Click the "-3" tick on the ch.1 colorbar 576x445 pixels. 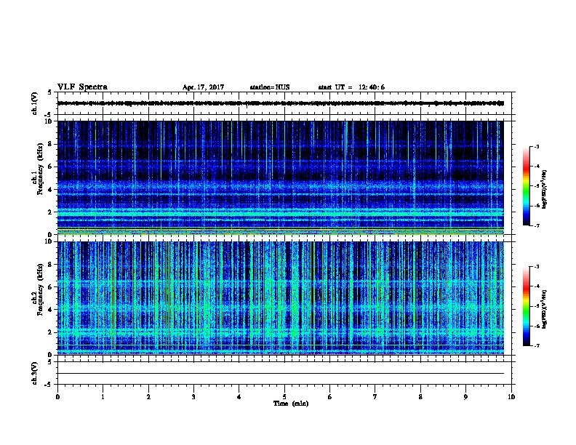tap(536, 146)
